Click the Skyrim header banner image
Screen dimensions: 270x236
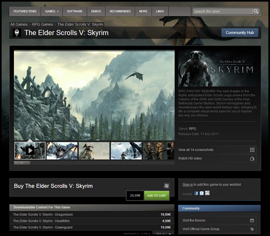point(218,68)
